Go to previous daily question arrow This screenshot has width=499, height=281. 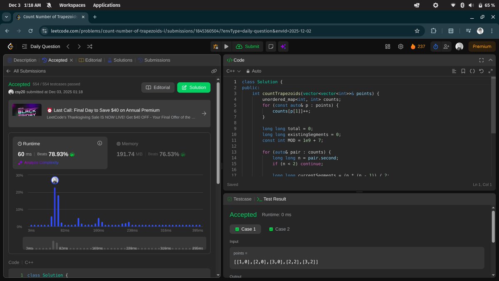point(68,47)
